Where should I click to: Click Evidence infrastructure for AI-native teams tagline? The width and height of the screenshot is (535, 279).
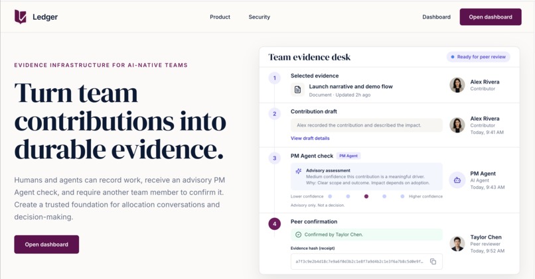[101, 65]
